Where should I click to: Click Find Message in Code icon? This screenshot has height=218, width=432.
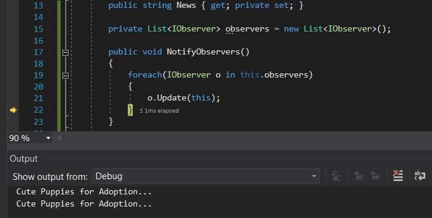[x=336, y=176]
